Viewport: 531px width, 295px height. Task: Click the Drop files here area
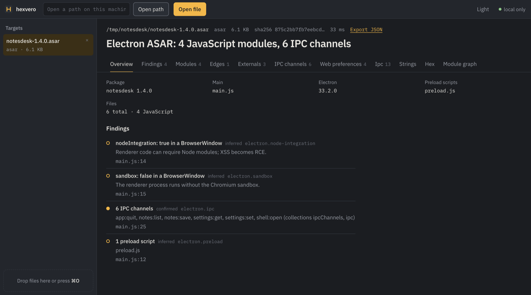[48, 281]
